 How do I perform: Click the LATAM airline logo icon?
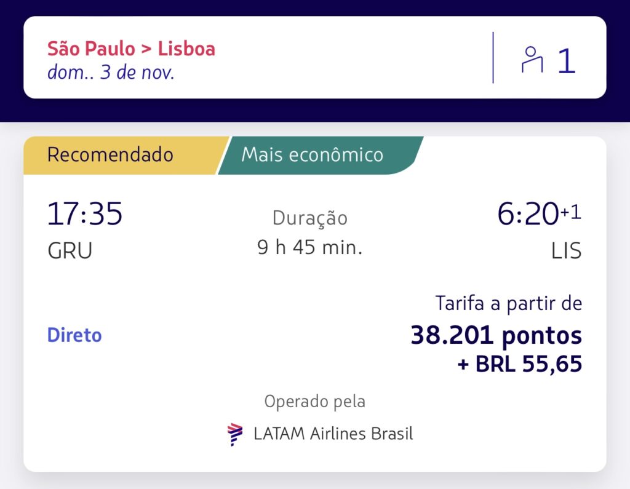click(235, 434)
